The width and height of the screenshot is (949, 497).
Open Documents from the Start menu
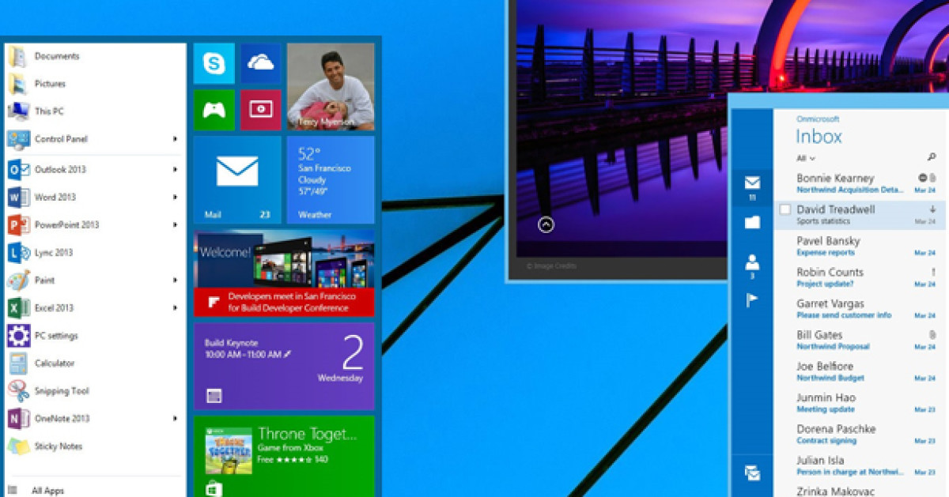click(x=57, y=56)
